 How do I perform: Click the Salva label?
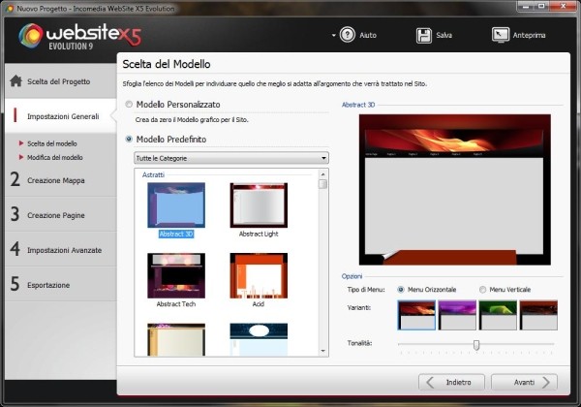click(443, 35)
